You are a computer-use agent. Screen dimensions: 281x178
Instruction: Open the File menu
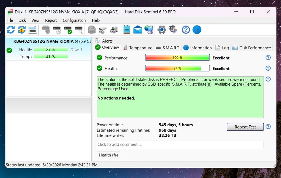tap(10, 20)
